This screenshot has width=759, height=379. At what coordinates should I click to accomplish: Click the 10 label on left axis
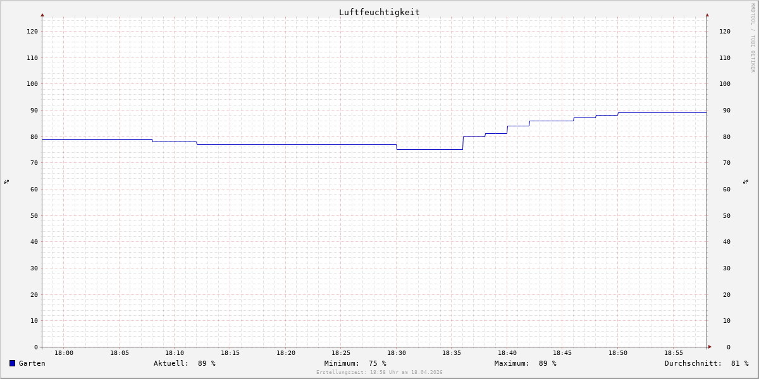pos(34,321)
